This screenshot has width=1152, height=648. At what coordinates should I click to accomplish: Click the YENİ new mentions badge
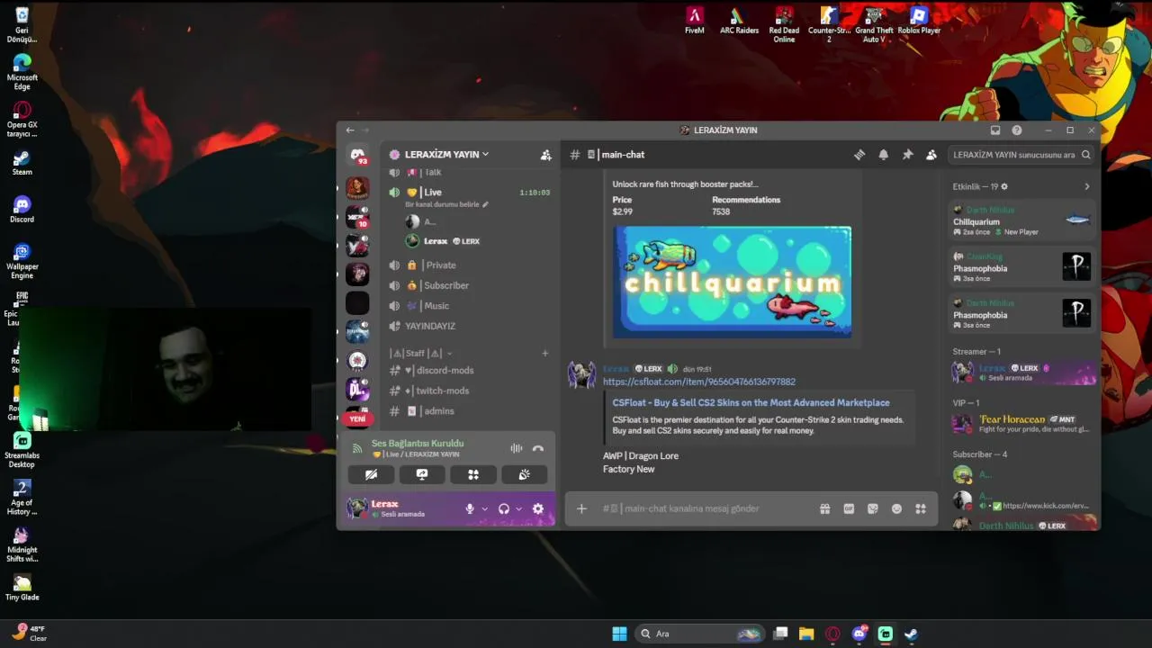357,418
